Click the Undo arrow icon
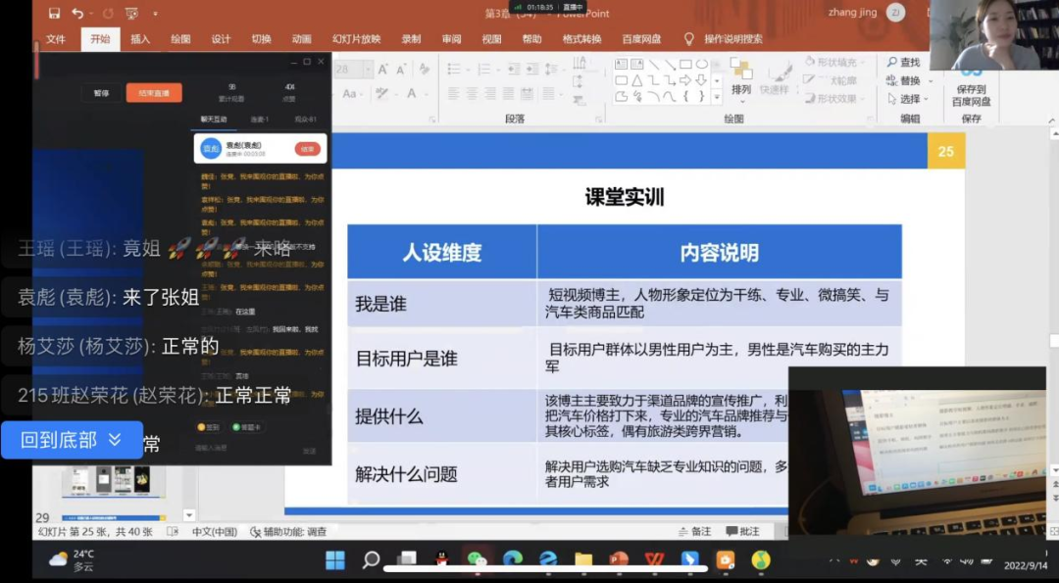 pos(78,13)
